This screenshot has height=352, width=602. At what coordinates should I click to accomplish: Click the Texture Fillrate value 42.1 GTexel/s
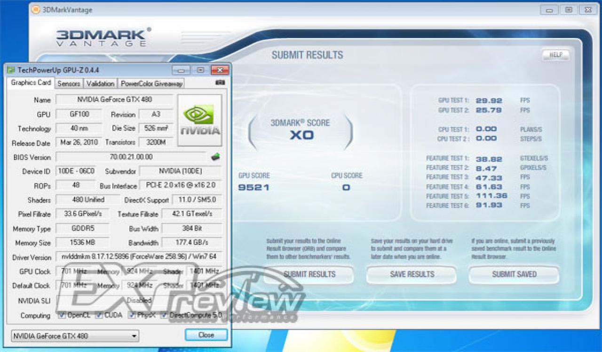coord(191,214)
